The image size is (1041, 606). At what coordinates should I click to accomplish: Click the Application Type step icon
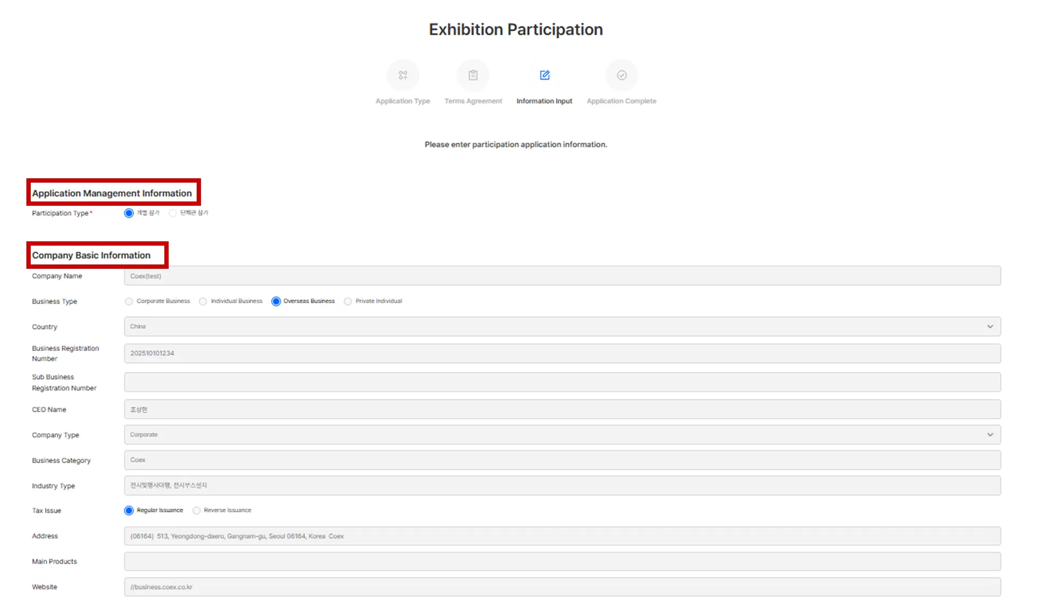pyautogui.click(x=402, y=75)
